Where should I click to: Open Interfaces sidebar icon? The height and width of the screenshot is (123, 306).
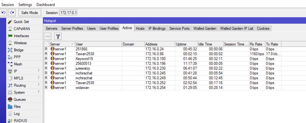pos(10,36)
